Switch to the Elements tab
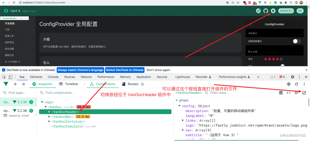 point(36,77)
